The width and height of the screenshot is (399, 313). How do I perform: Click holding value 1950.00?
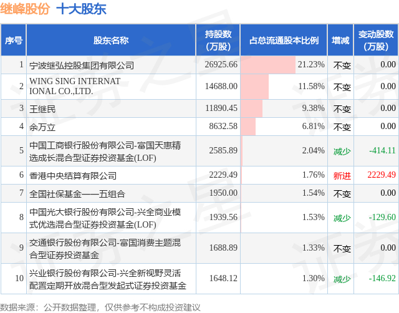point(223,193)
